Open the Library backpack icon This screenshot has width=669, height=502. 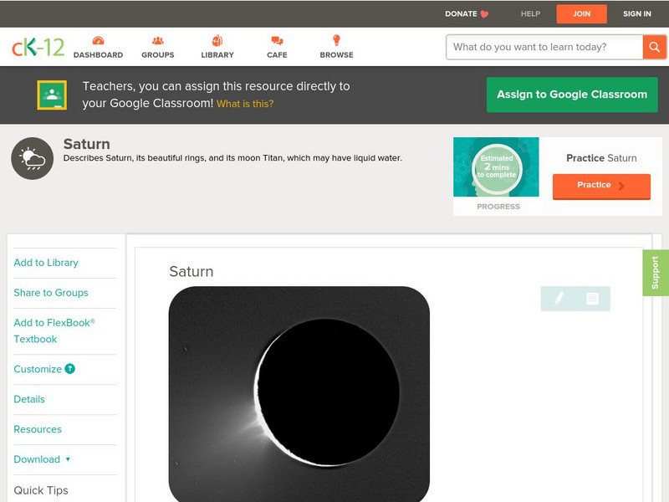tap(217, 40)
